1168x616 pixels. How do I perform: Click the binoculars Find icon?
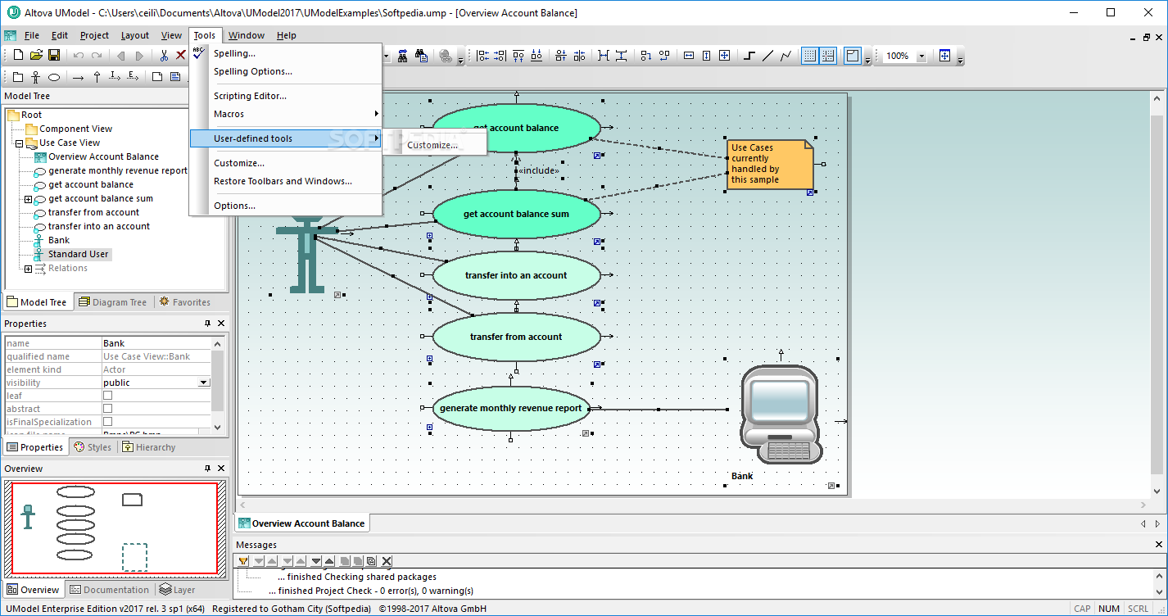click(402, 56)
